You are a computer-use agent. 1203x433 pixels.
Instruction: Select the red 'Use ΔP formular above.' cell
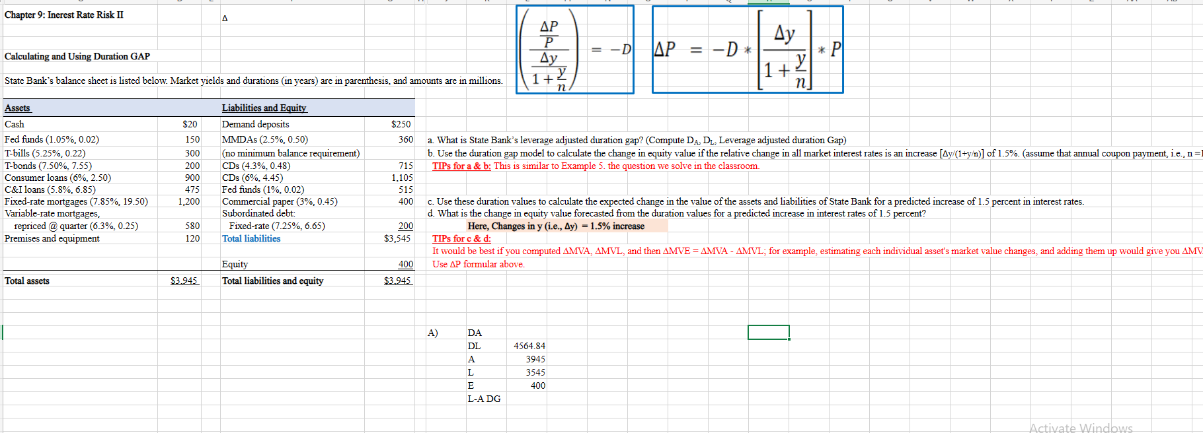coord(479,264)
